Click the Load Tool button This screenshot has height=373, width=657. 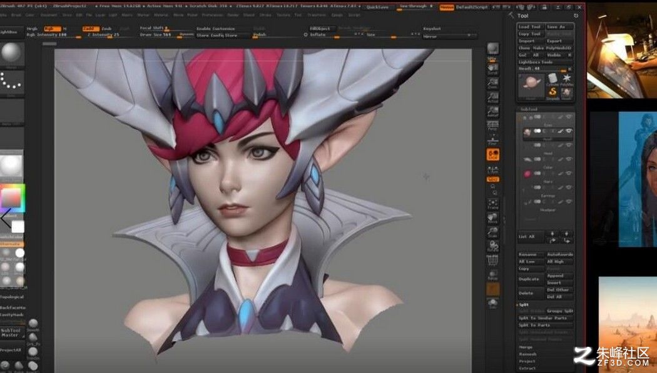530,27
